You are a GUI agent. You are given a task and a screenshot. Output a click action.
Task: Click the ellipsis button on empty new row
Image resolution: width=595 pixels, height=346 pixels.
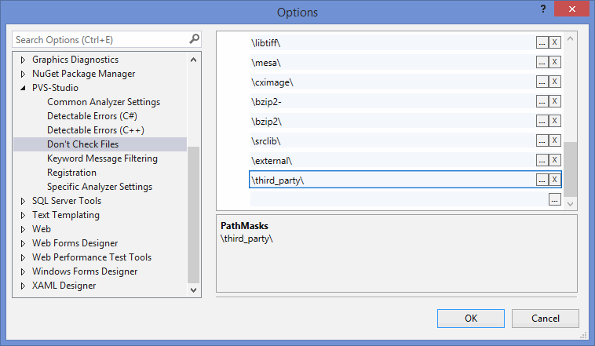click(x=554, y=200)
